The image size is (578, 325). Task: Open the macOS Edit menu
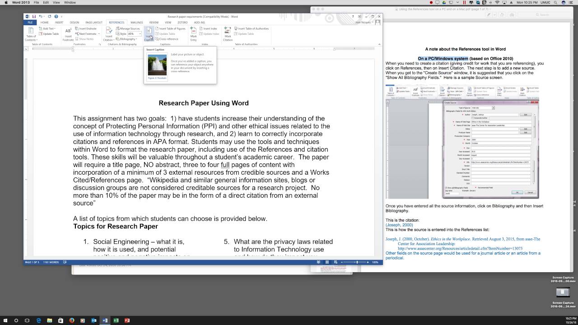coord(46,2)
